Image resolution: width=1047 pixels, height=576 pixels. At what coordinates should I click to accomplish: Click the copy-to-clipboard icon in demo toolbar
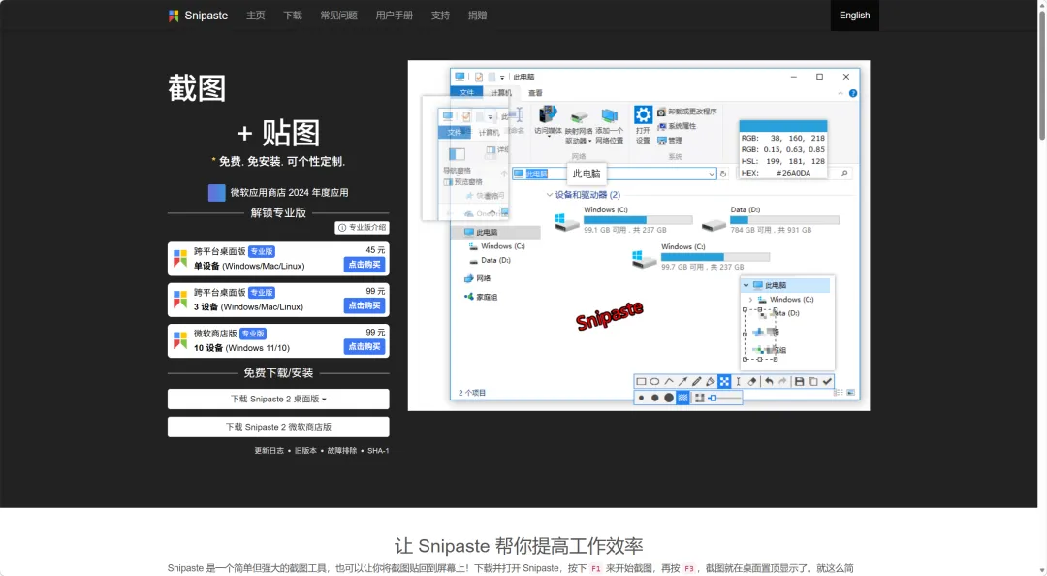[x=813, y=381]
